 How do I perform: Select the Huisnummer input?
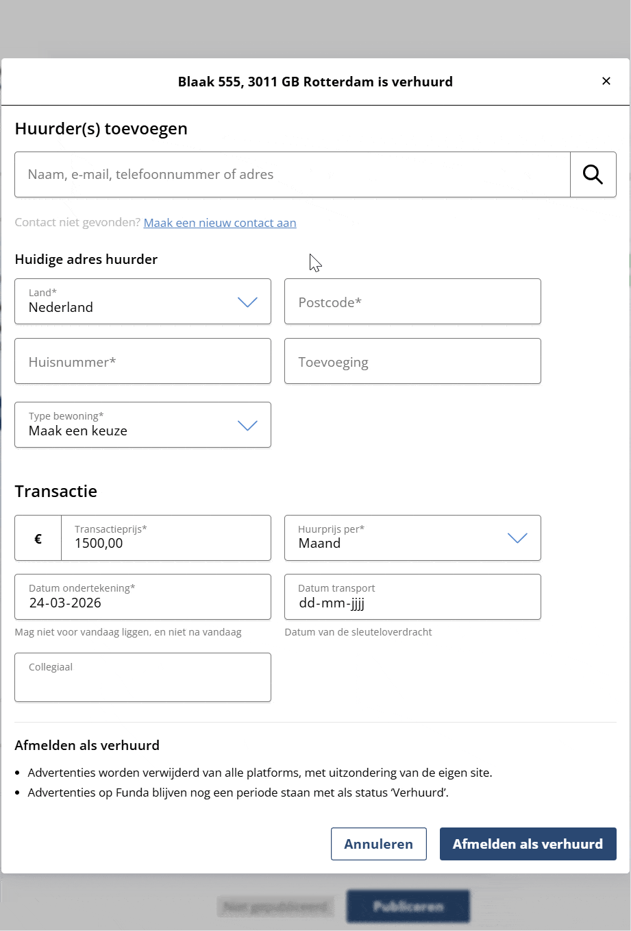(x=143, y=361)
